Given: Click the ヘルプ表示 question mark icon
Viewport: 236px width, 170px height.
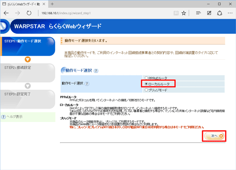Looking at the screenshot, I should click(x=3, y=117).
